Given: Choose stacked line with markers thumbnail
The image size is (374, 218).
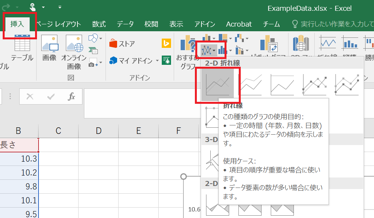Looking at the screenshot, I should [x=347, y=85].
